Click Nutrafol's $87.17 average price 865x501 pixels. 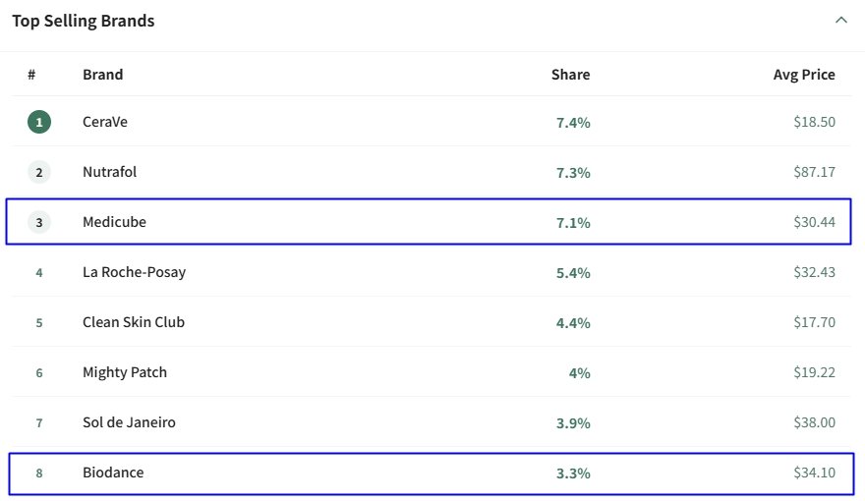click(x=814, y=173)
